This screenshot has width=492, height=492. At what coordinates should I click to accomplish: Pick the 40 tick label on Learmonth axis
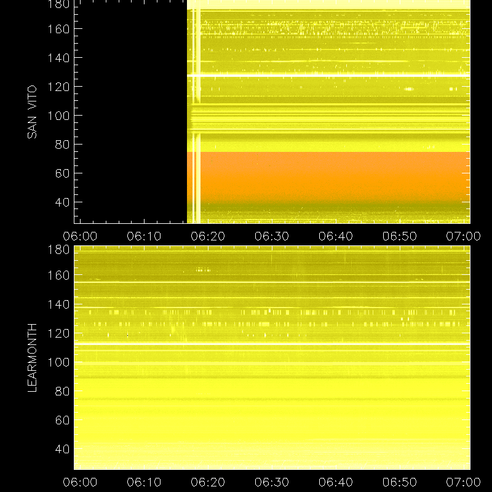pos(63,449)
